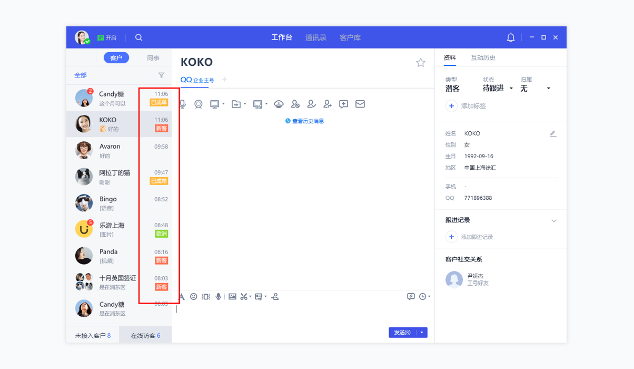Image resolution: width=634 pixels, height=369 pixels.
Task: Click the send email envelope icon
Action: [x=360, y=104]
